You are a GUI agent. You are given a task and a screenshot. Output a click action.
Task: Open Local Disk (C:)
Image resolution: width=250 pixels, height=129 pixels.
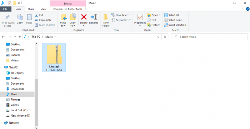tap(19, 110)
